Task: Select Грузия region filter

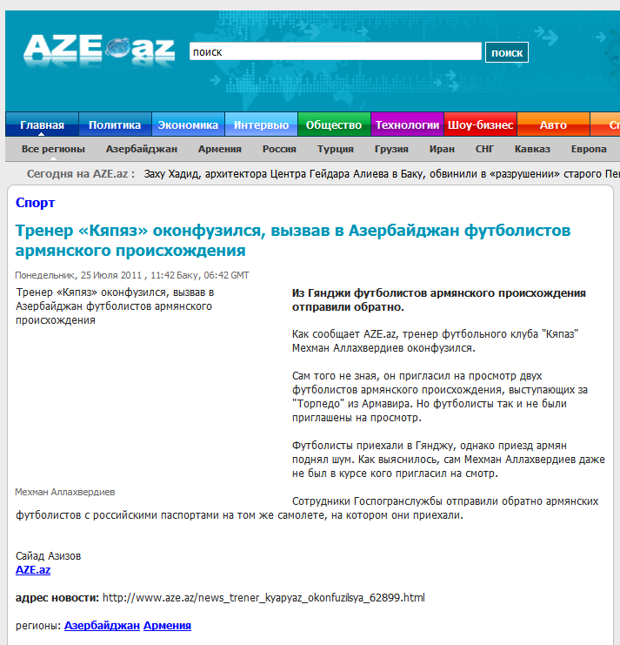Action: coord(391,149)
